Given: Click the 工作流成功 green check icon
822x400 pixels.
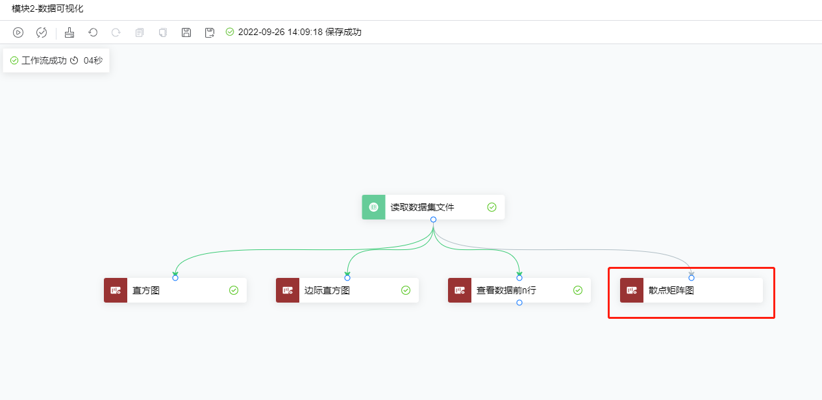Looking at the screenshot, I should coord(14,60).
